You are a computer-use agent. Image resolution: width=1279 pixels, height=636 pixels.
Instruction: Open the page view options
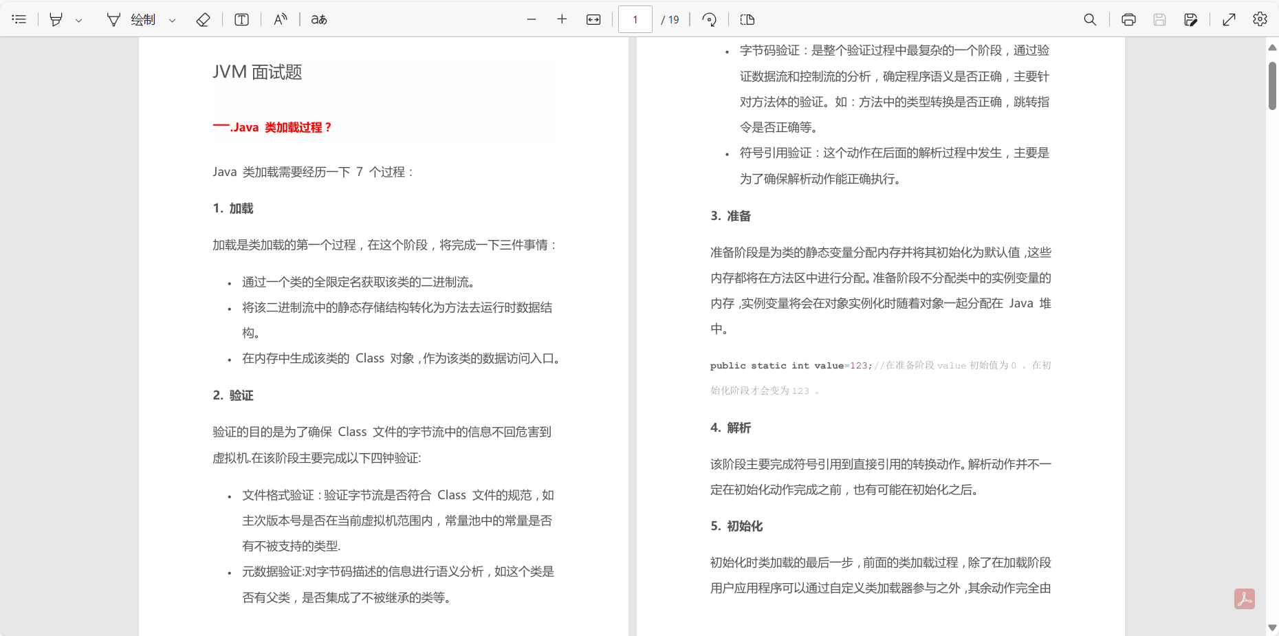coord(747,19)
